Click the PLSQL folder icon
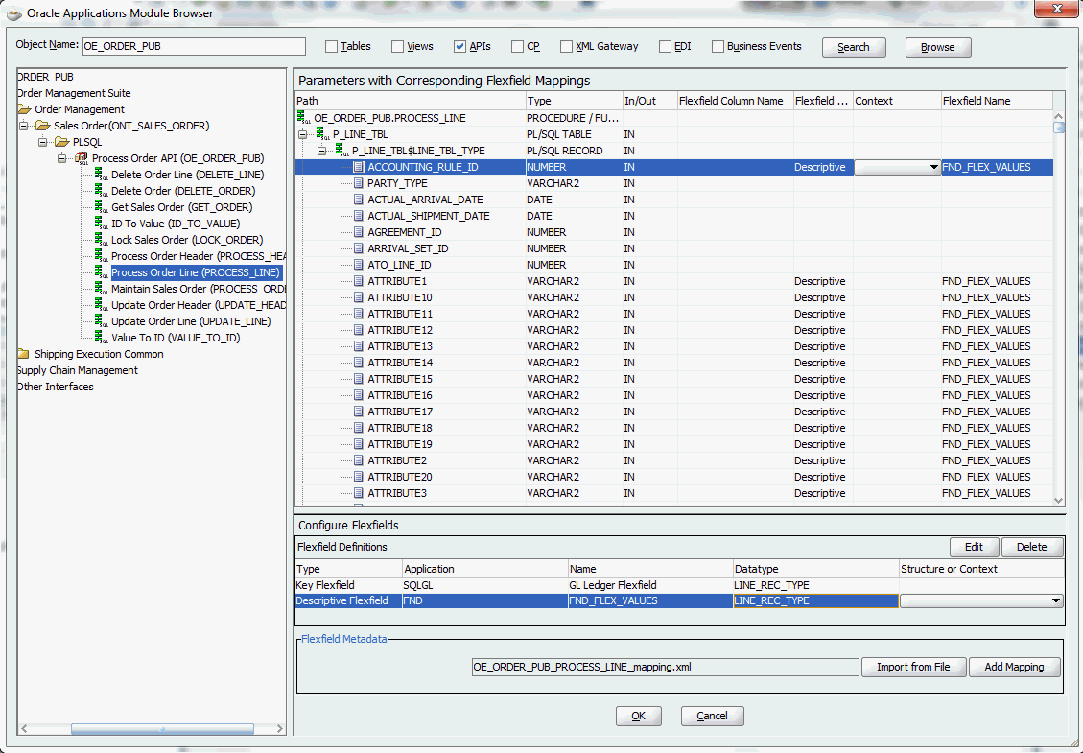This screenshot has width=1083, height=753. pyautogui.click(x=62, y=142)
